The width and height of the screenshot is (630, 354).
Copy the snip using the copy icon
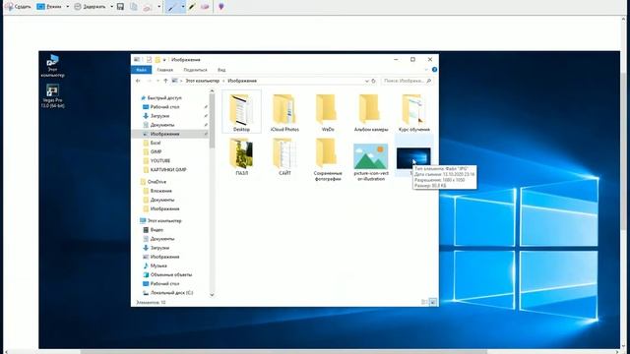click(x=134, y=7)
